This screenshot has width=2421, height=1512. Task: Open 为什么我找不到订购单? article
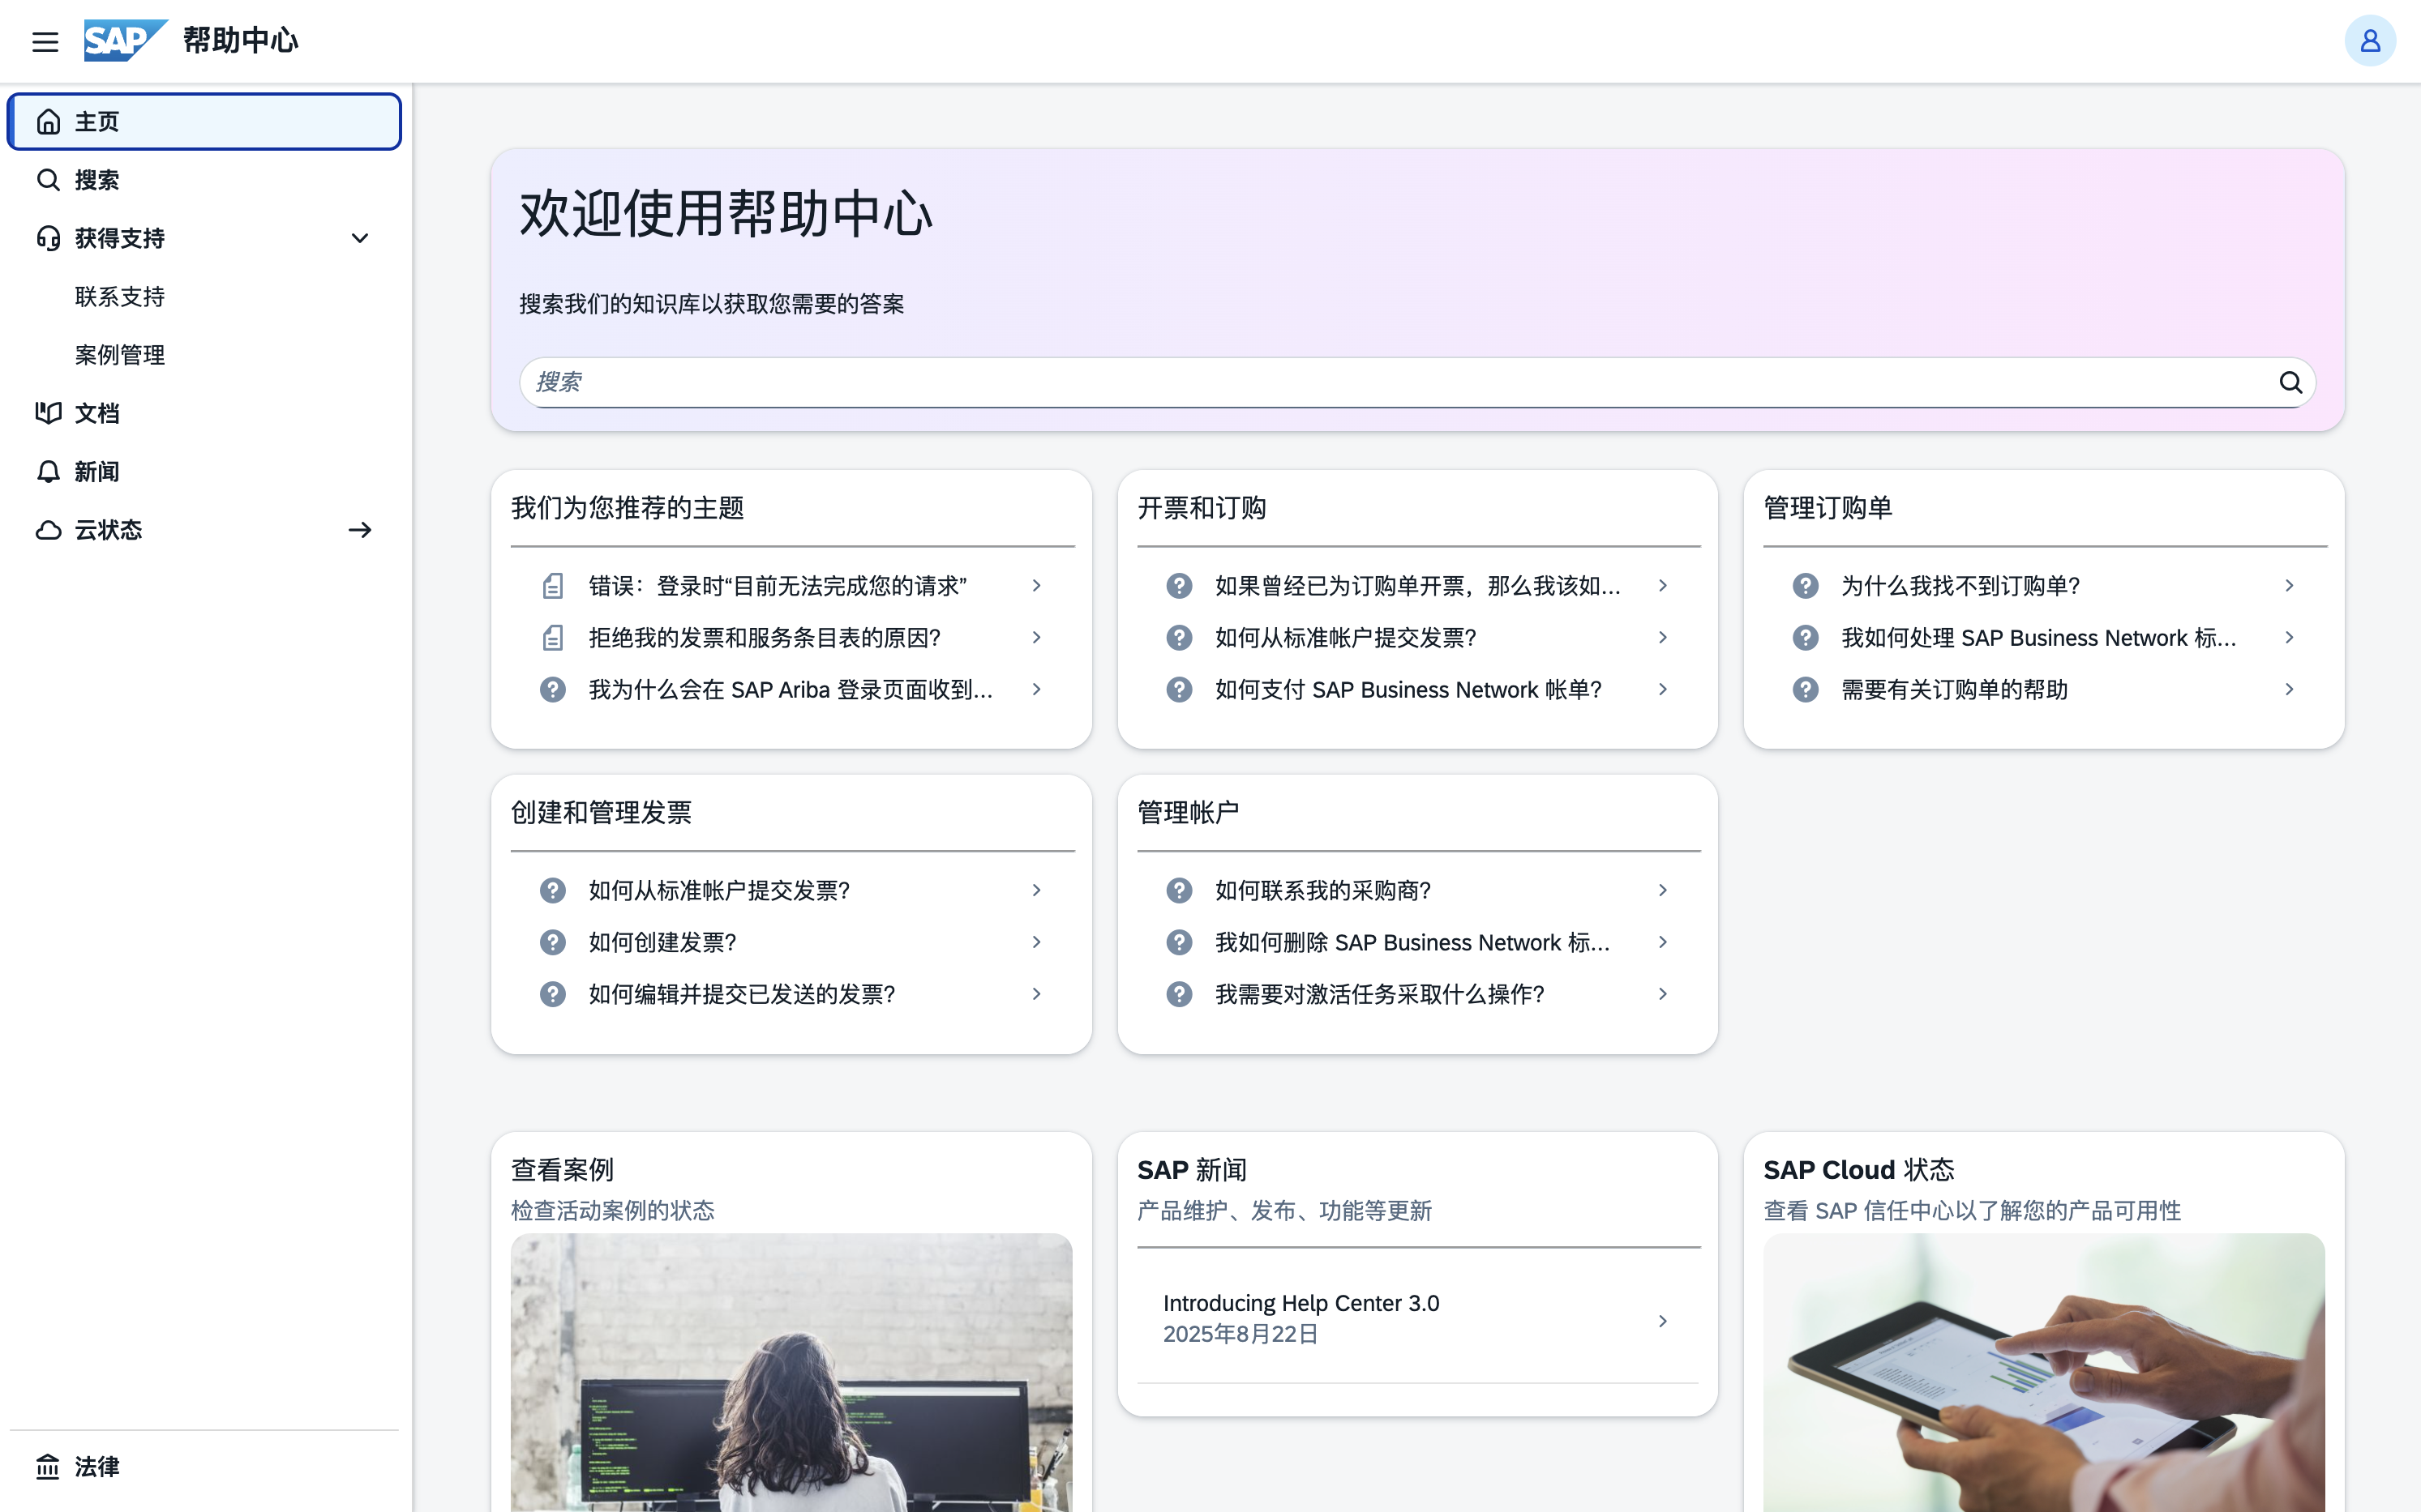tap(1960, 586)
